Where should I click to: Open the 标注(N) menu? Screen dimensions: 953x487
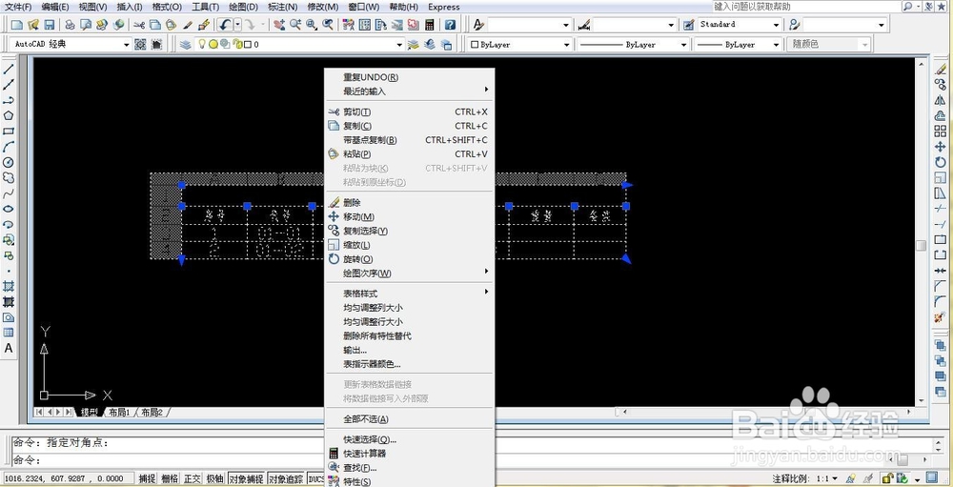pos(283,7)
